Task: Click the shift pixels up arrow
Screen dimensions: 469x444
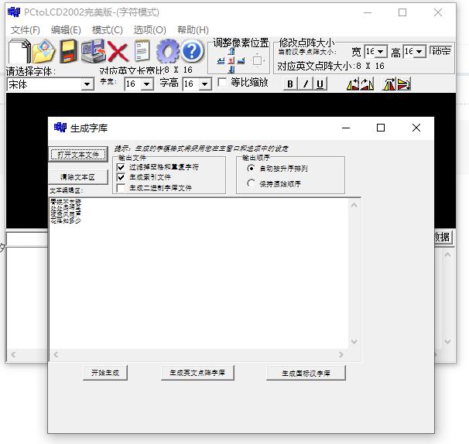Action: coord(231,51)
